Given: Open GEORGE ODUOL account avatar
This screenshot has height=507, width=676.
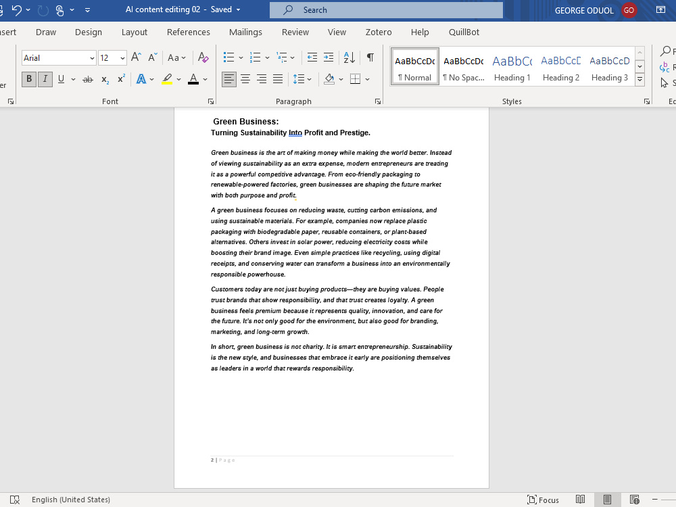Looking at the screenshot, I should 629,10.
